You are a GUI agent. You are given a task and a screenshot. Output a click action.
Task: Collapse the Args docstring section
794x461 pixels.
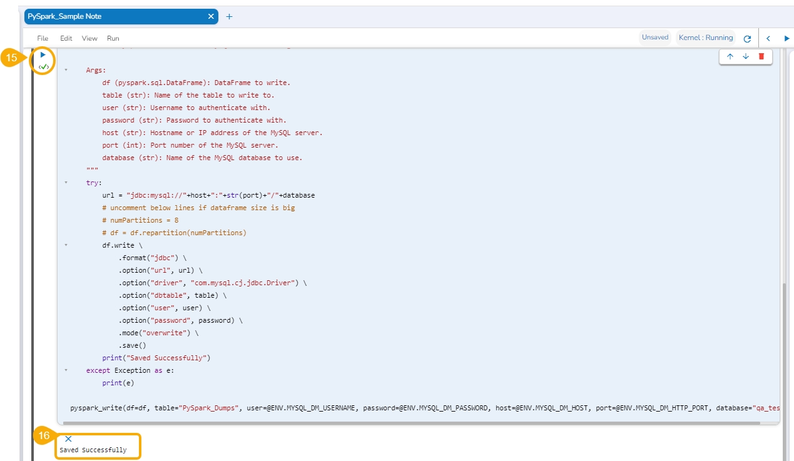click(66, 70)
